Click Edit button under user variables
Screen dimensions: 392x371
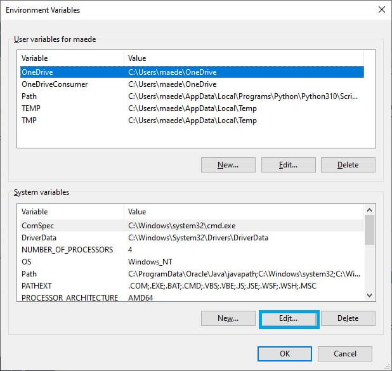pyautogui.click(x=288, y=165)
